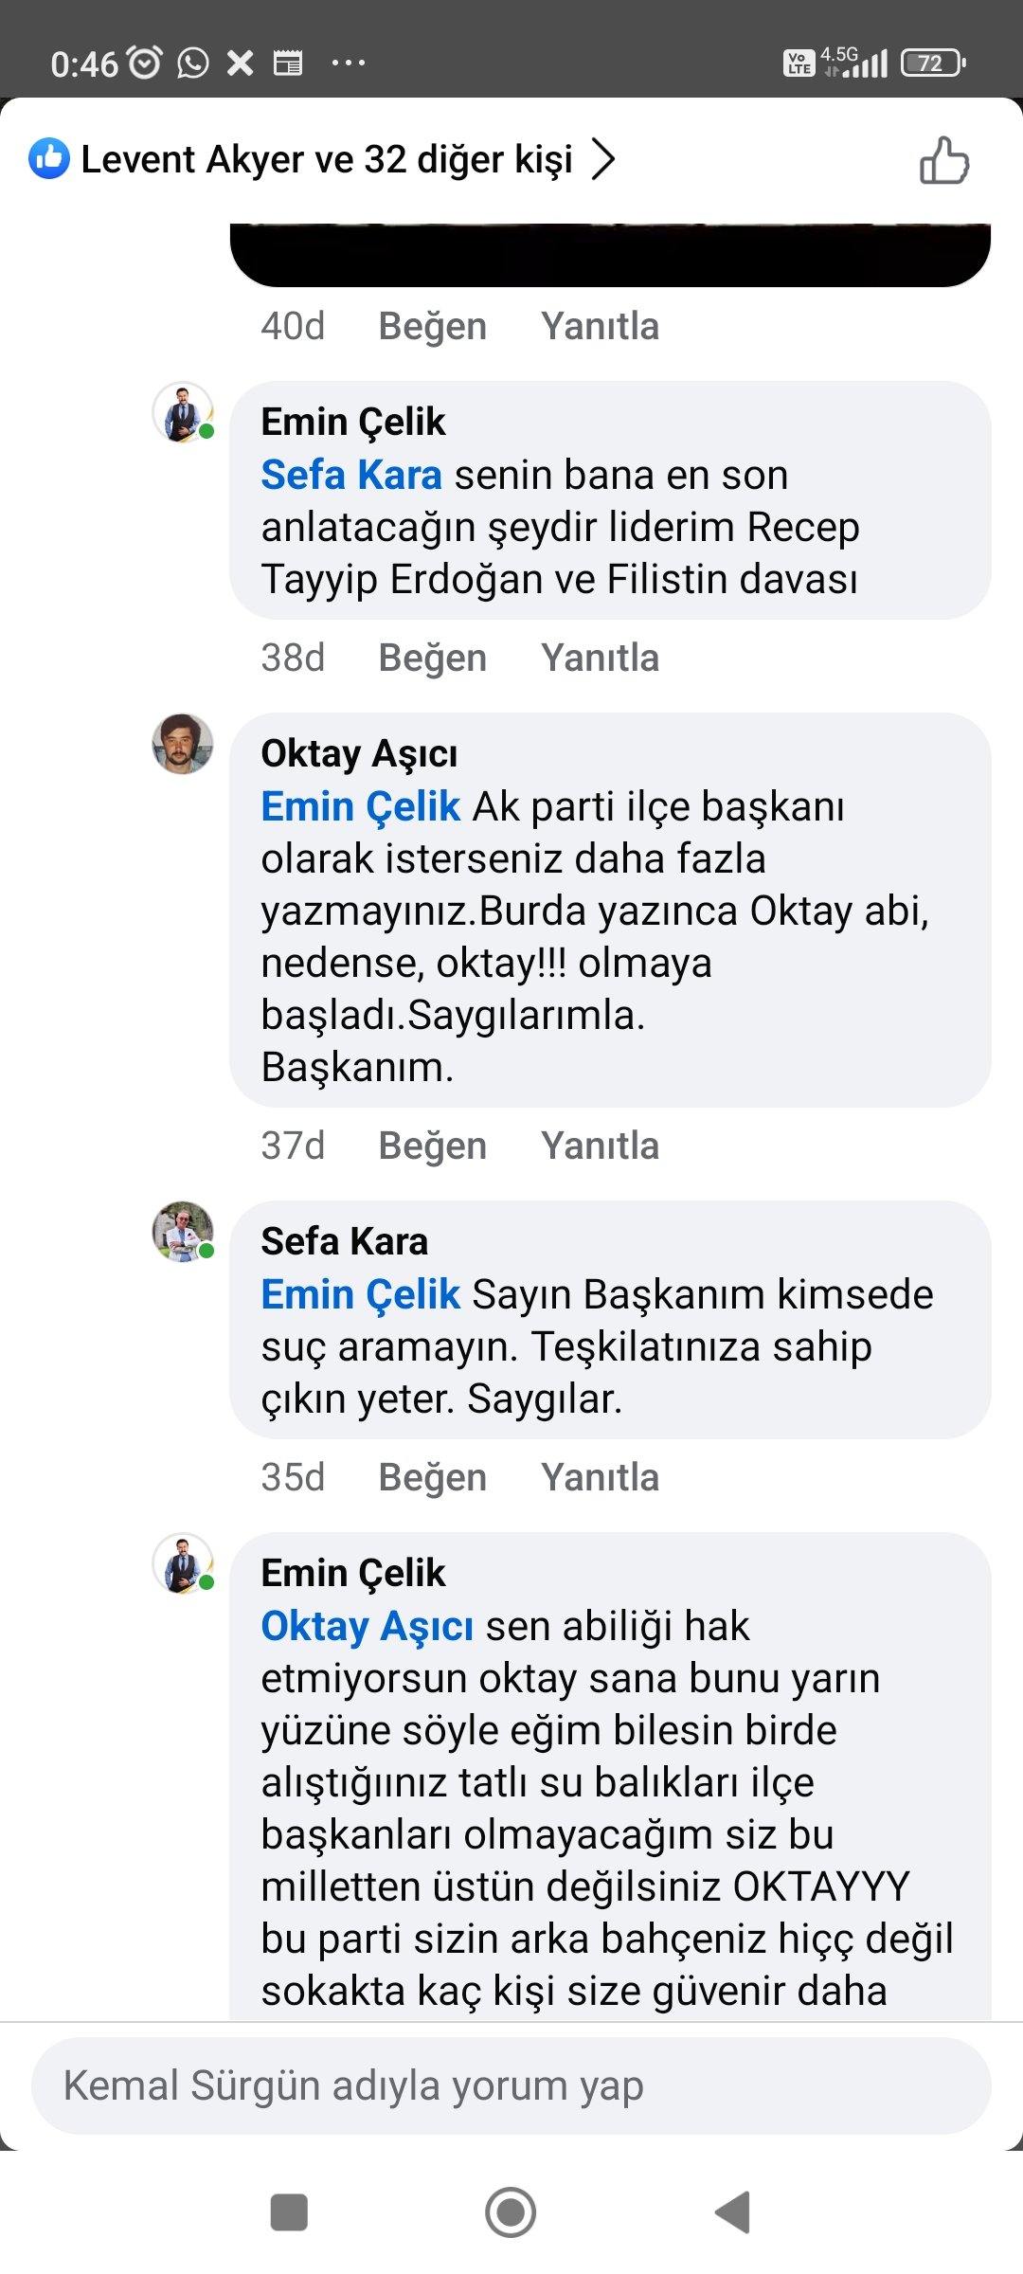
Task: Open recent apps with square button
Action: (289, 2212)
